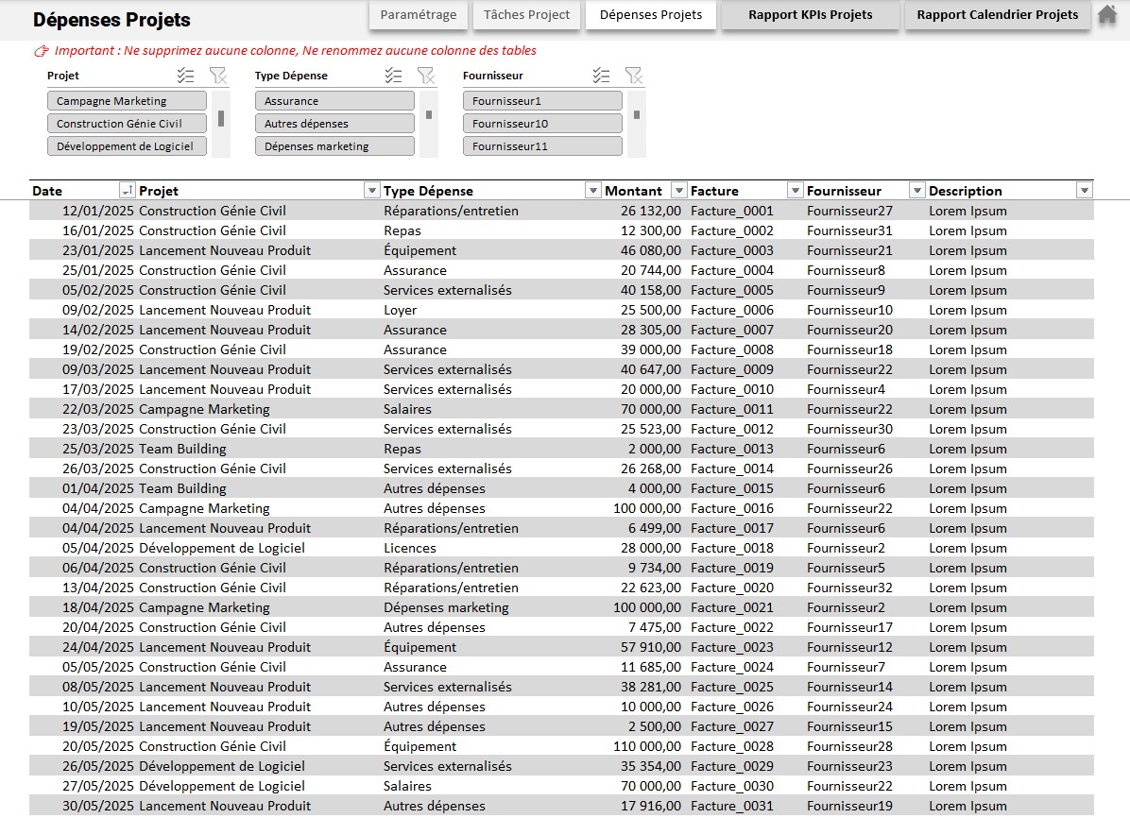Clear filter on Type Dépense slicer
The height and width of the screenshot is (818, 1130).
tap(425, 76)
